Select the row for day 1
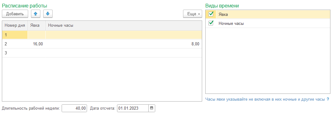 point(102,35)
